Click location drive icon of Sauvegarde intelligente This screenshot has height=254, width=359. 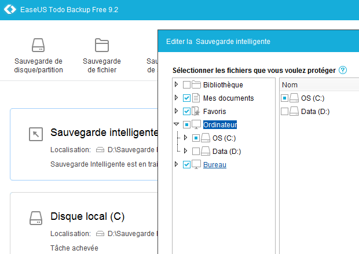[100, 150]
